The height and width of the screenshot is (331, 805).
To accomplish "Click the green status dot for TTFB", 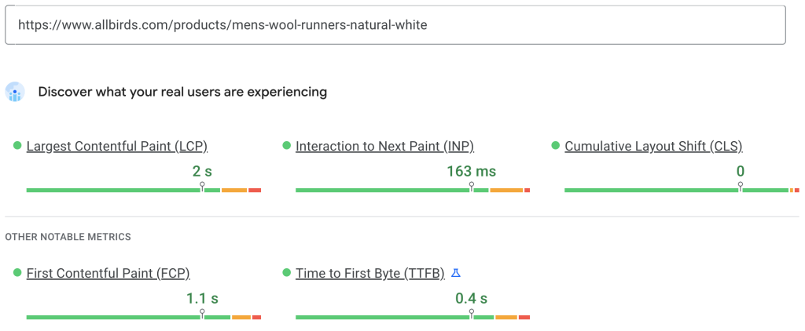I will point(286,273).
